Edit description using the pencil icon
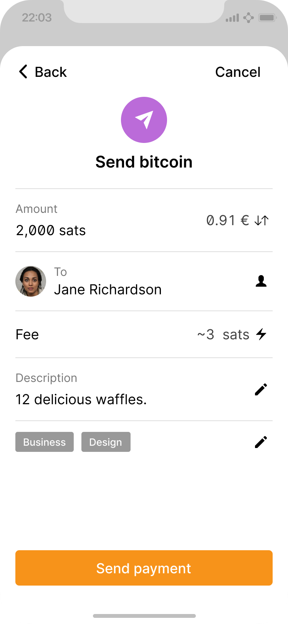The image size is (288, 624). click(261, 390)
